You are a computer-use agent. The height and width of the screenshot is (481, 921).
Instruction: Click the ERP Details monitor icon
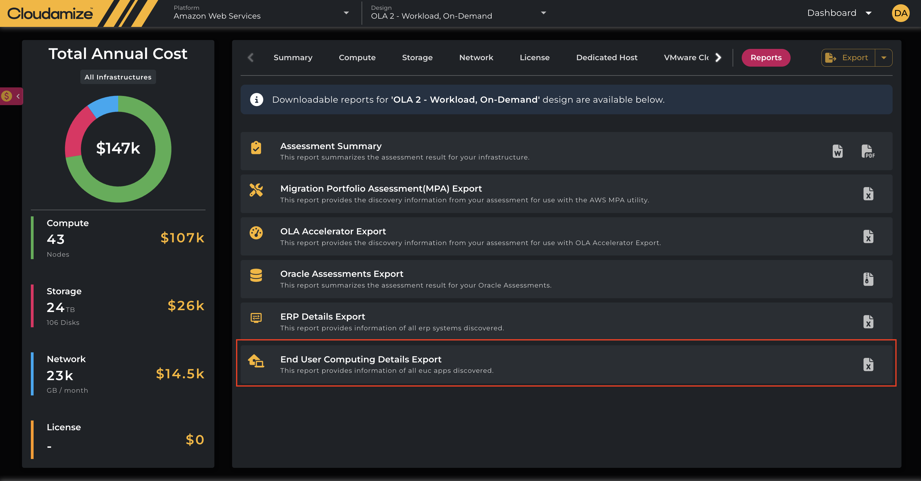pyautogui.click(x=256, y=318)
